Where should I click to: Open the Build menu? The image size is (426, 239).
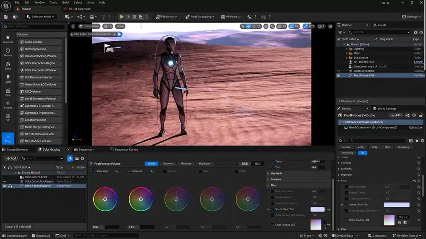pyautogui.click(x=65, y=2)
